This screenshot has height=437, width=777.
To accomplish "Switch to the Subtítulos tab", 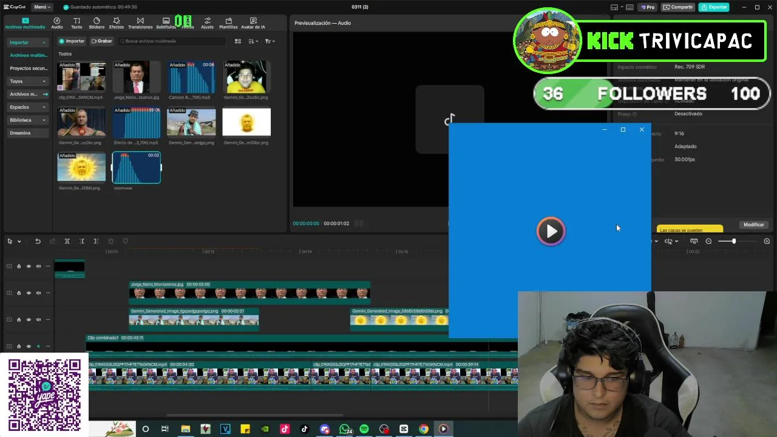I will (x=166, y=23).
